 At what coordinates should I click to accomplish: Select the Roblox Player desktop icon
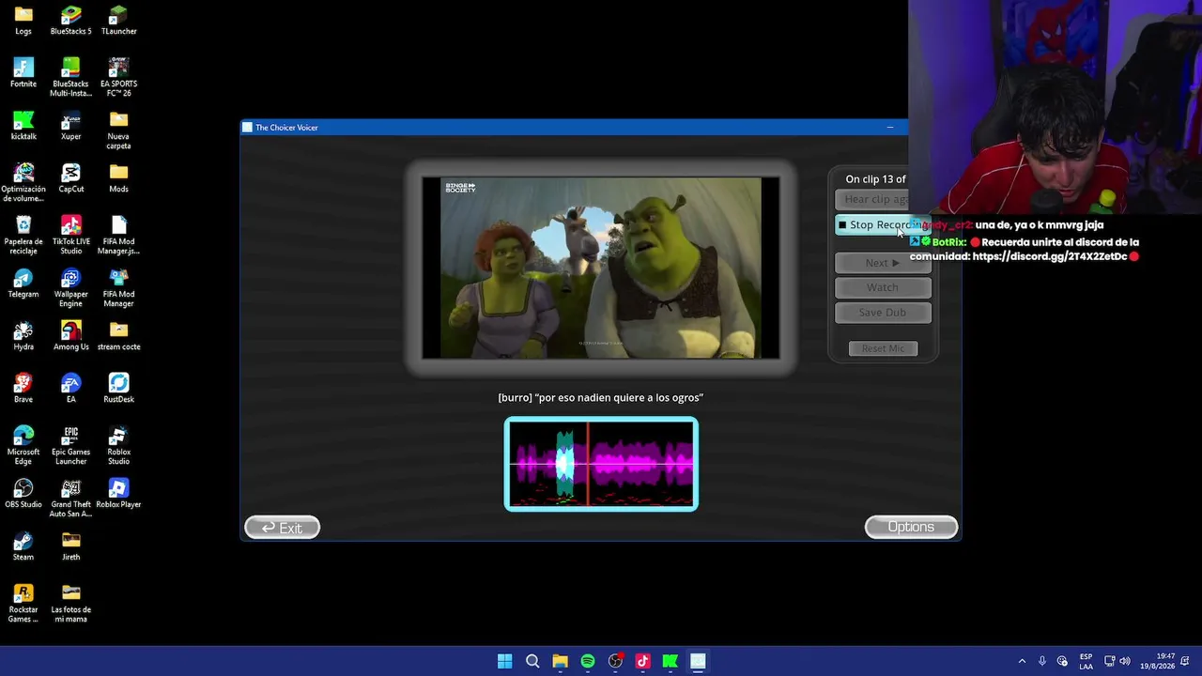(x=118, y=494)
